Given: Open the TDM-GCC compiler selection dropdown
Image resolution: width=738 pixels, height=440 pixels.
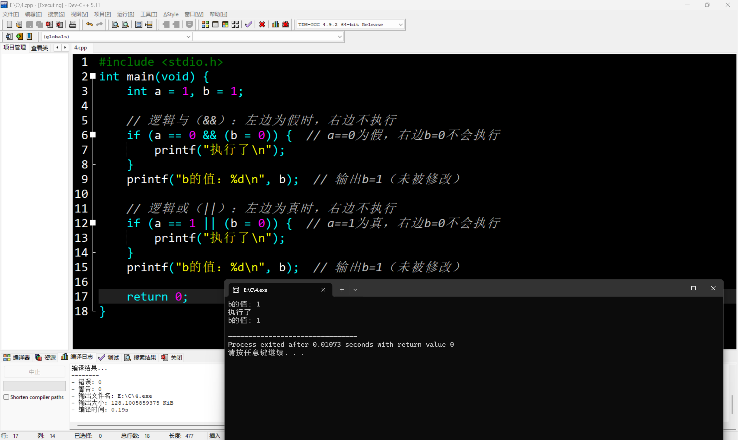Looking at the screenshot, I should (400, 25).
